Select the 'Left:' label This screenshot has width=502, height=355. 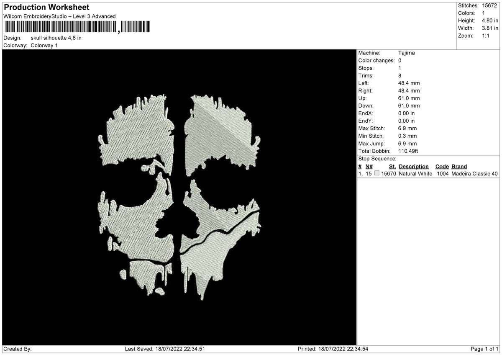364,83
